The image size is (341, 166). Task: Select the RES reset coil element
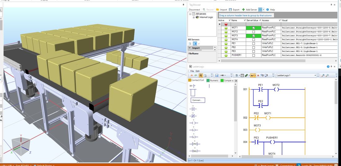pyautogui.click(x=195, y=151)
